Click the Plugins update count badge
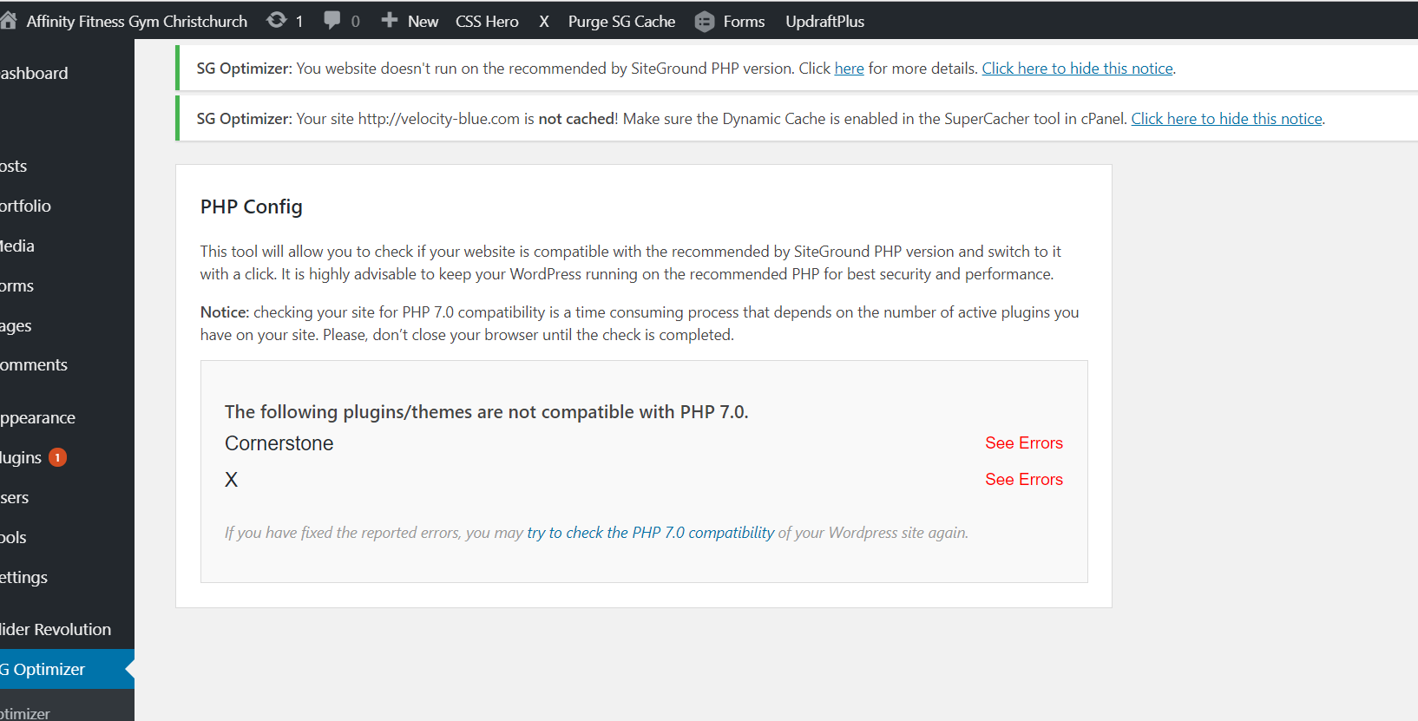 pyautogui.click(x=57, y=457)
